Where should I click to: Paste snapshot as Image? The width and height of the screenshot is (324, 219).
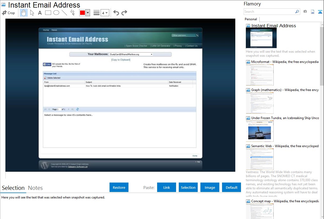[210, 187]
